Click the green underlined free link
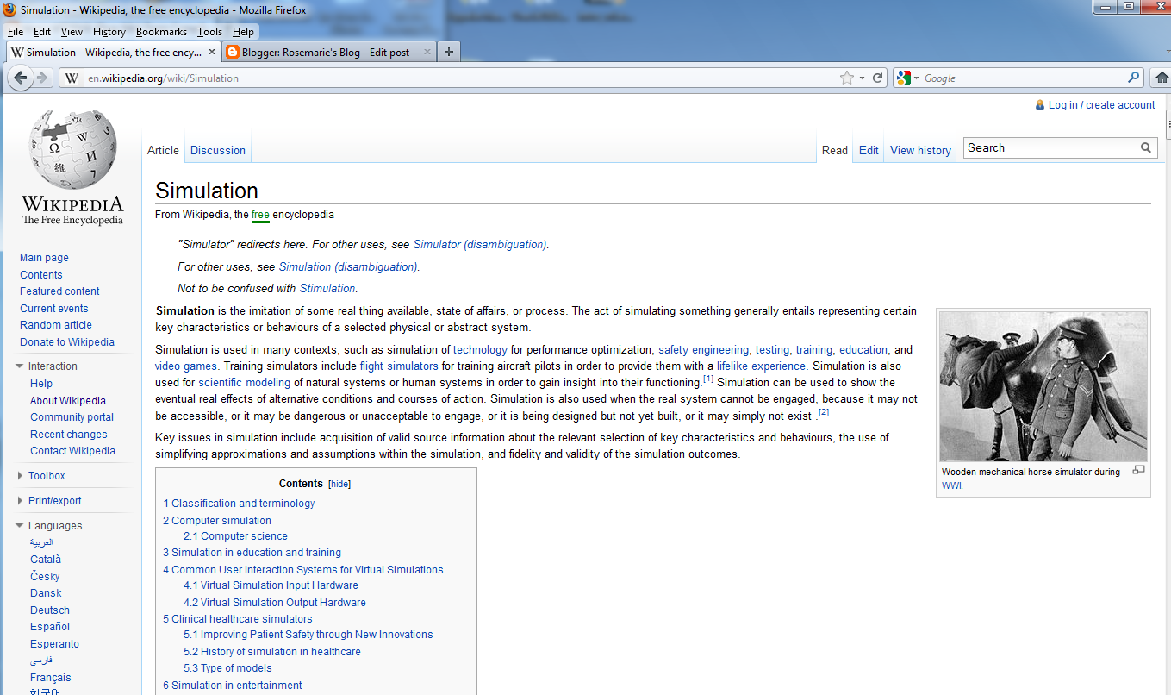This screenshot has height=695, width=1171. pyautogui.click(x=260, y=214)
